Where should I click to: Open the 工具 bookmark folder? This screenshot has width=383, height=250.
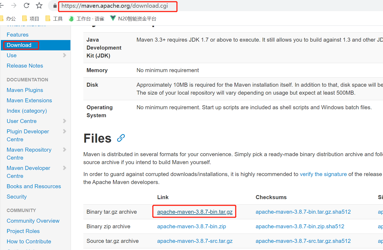pyautogui.click(x=54, y=19)
